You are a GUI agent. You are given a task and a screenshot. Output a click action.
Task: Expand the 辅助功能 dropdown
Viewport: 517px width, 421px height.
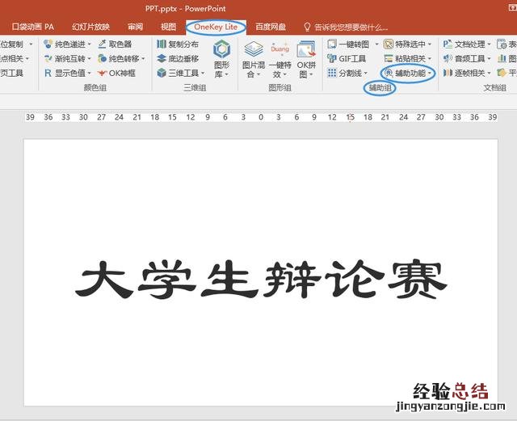point(409,73)
